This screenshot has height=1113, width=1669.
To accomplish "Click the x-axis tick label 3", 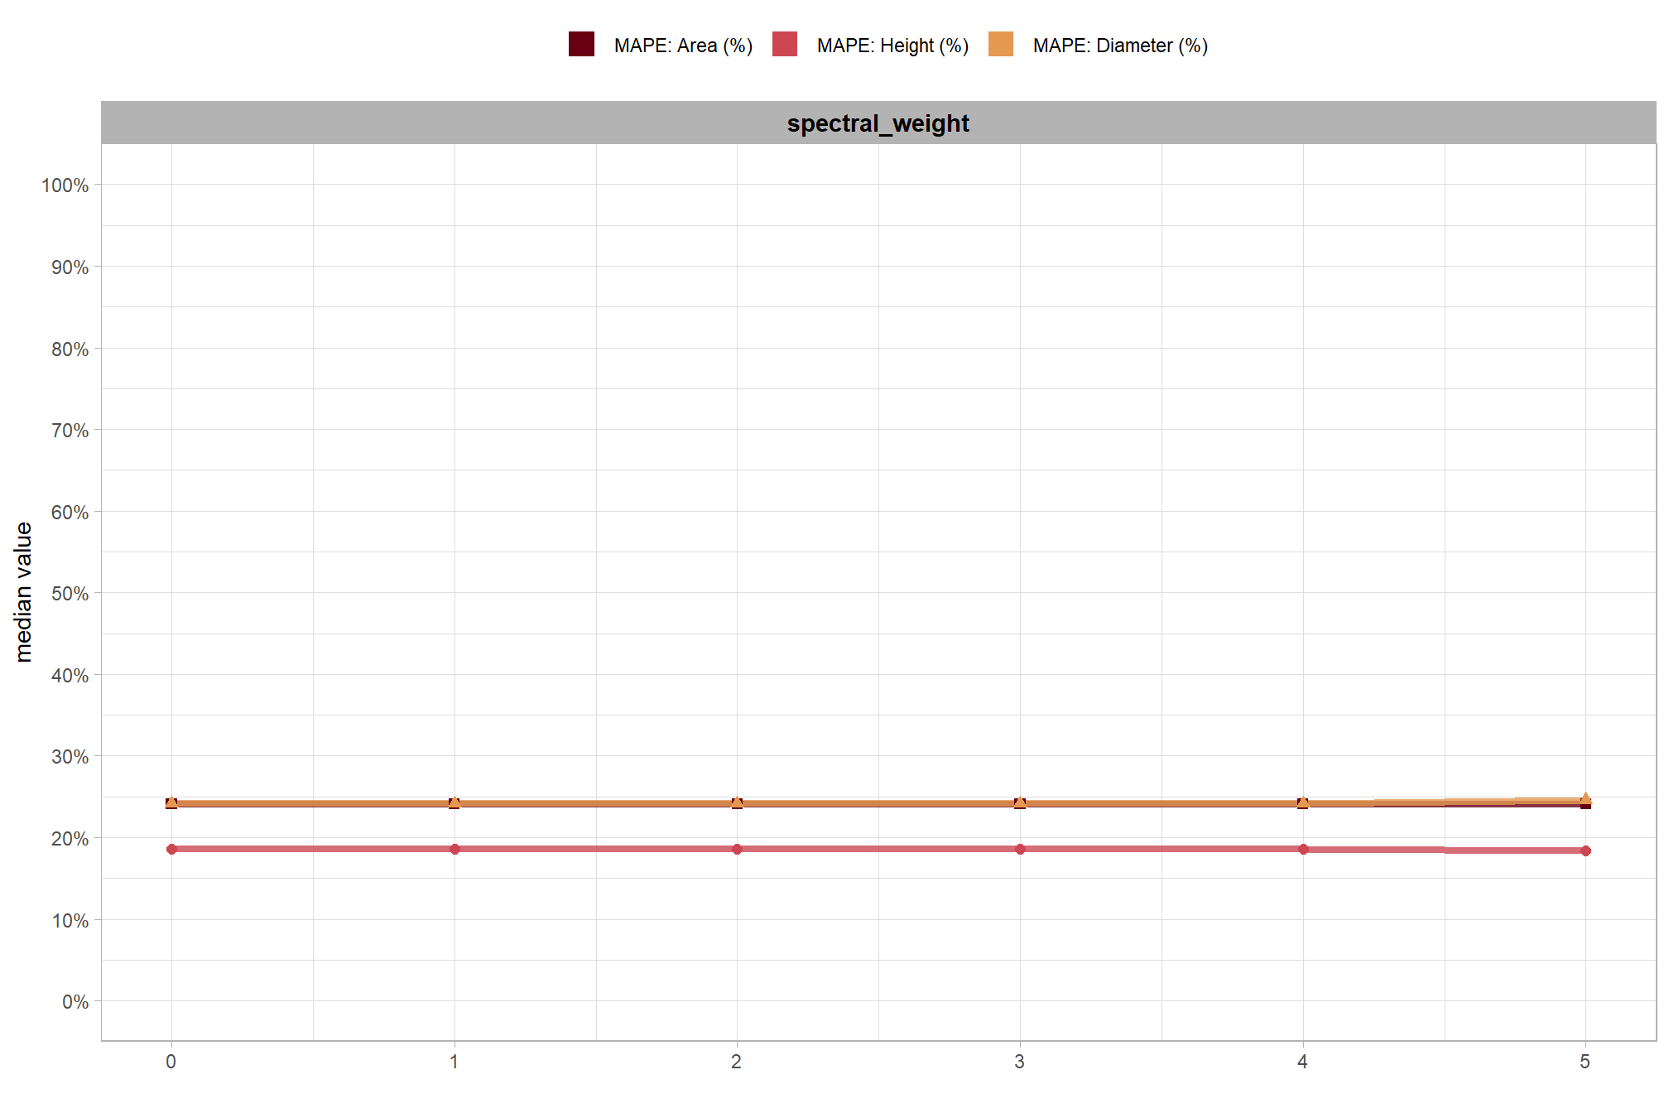I will coord(1019,1062).
